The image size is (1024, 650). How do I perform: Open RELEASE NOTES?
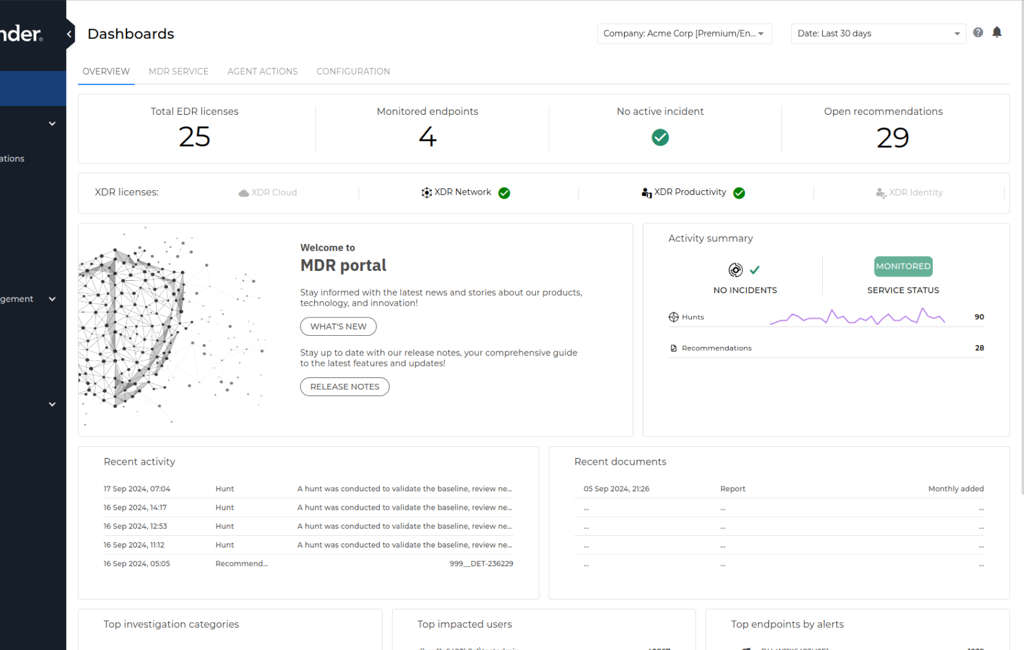click(x=344, y=386)
